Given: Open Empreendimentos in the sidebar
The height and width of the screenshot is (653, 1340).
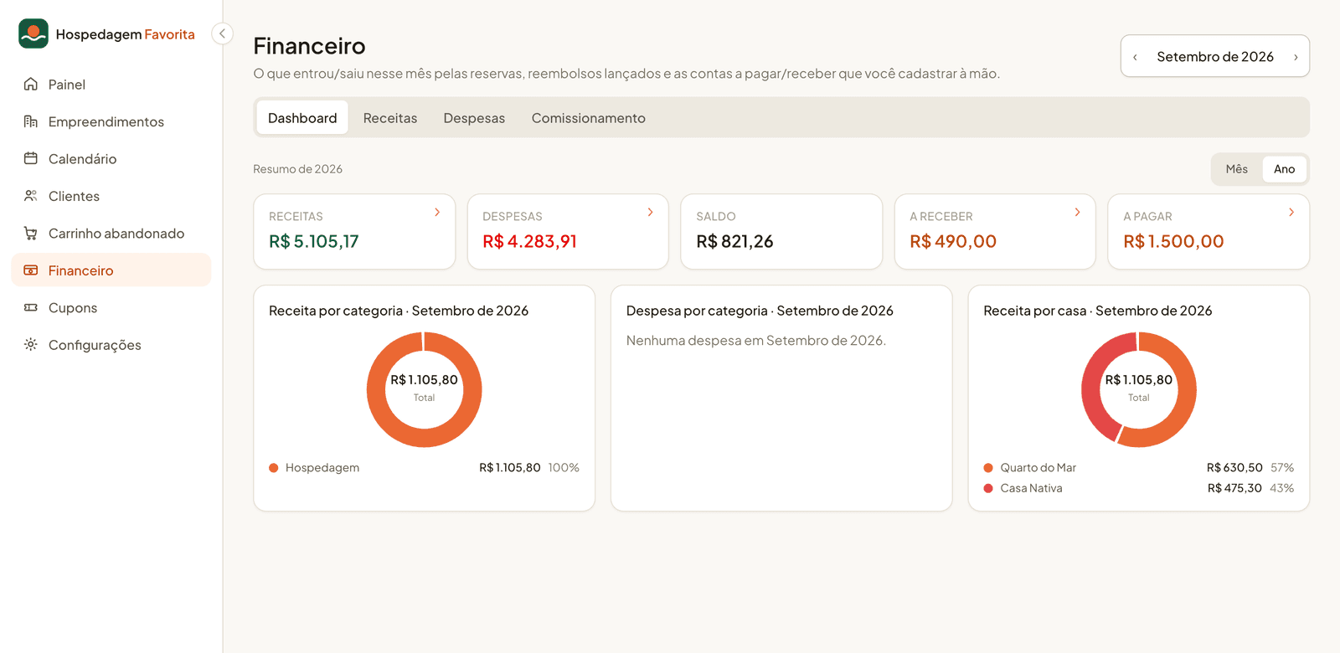Looking at the screenshot, I should 111,121.
